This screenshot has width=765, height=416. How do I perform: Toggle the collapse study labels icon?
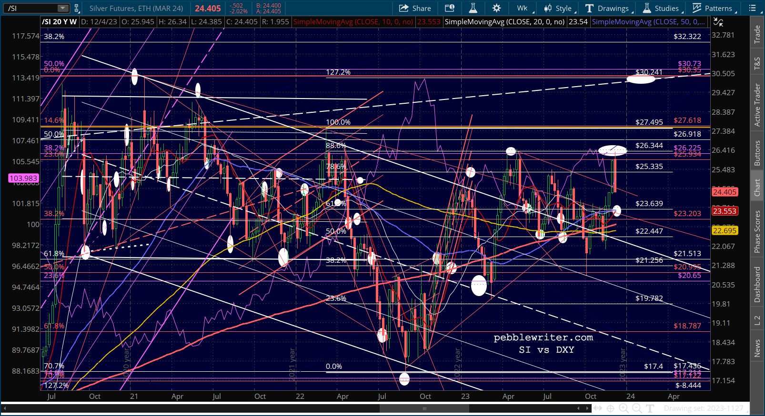[718, 22]
